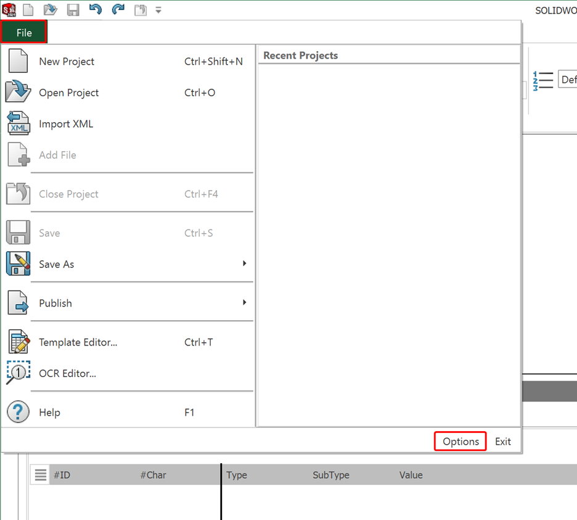Click the Save Ctrl+S menu label
Image resolution: width=577 pixels, height=520 pixels.
pyautogui.click(x=49, y=233)
